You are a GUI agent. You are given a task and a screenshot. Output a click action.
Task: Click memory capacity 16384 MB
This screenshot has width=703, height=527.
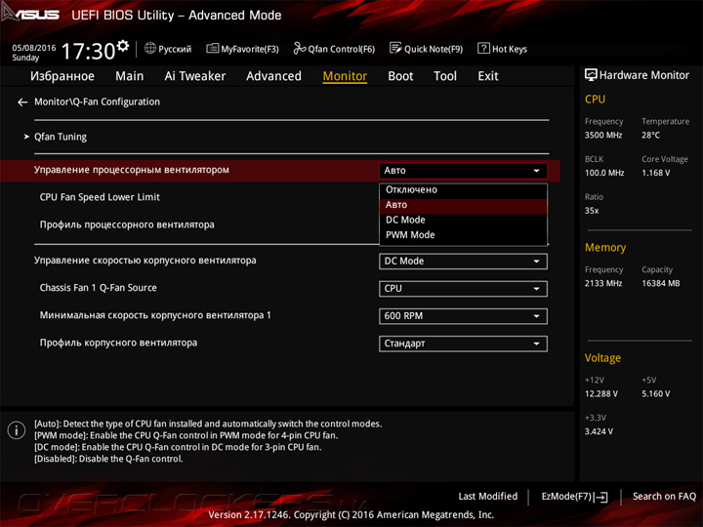coord(661,283)
